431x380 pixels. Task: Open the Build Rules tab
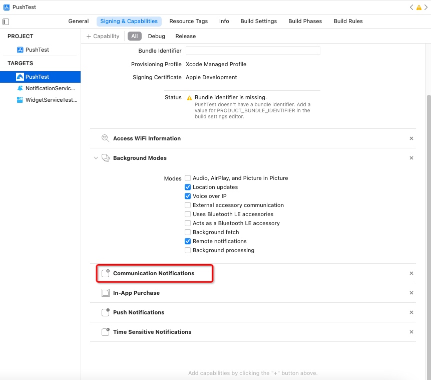click(348, 21)
